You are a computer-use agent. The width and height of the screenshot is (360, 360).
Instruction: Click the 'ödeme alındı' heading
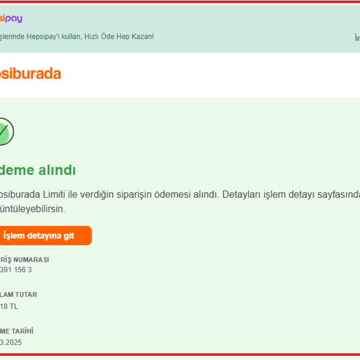pyautogui.click(x=37, y=170)
